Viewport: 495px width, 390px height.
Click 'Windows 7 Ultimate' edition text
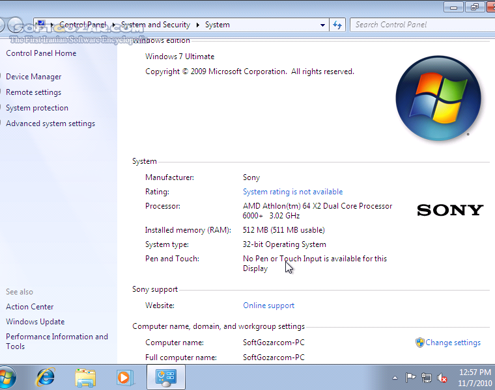pos(180,57)
